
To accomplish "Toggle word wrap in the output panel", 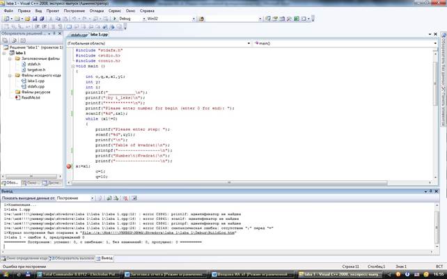I will (134, 198).
